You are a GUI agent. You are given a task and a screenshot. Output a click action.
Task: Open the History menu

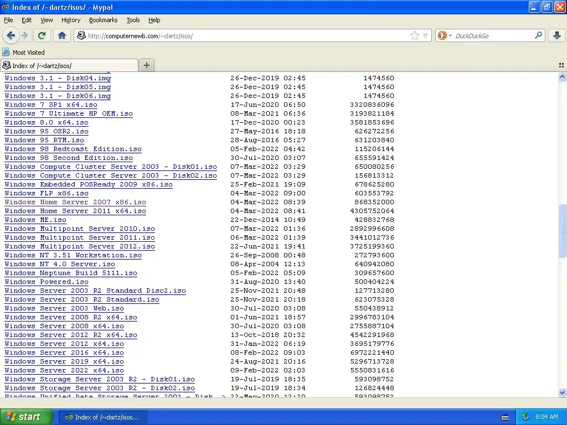coord(70,20)
